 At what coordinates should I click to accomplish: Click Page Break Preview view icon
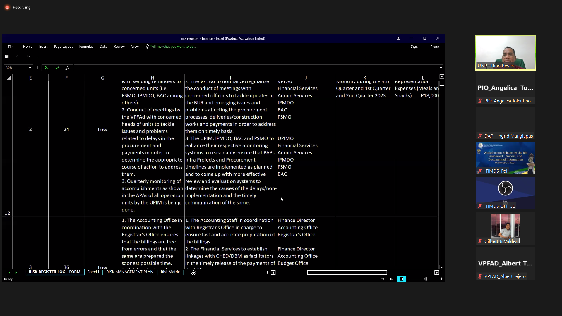pos(401,279)
